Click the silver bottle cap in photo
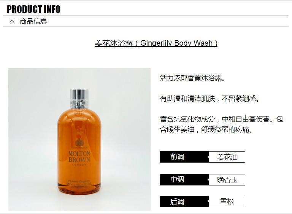 click(x=79, y=99)
